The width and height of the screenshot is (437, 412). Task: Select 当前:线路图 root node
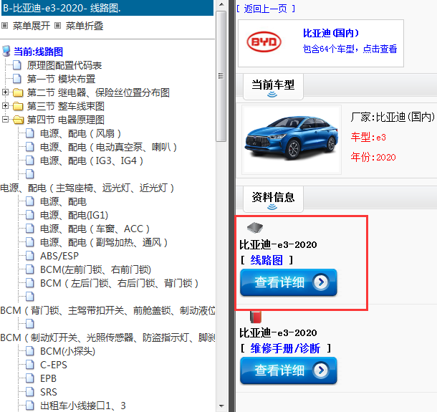38,52
